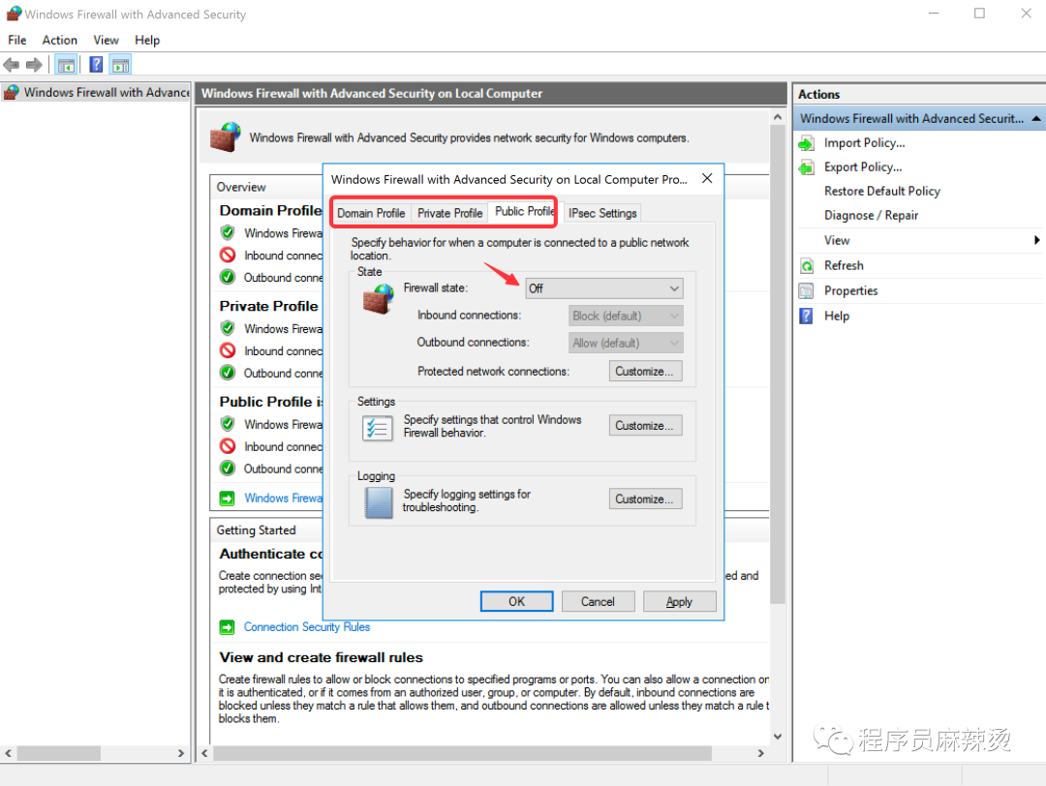This screenshot has width=1046, height=786.
Task: Click the "Getting Started" section heading
Action: 256,530
